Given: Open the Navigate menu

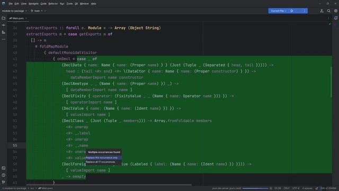Looking at the screenshot, I should click(33, 4).
